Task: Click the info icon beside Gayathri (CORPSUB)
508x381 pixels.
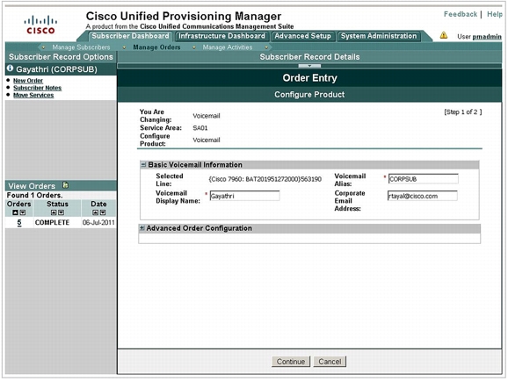Action: coord(10,68)
